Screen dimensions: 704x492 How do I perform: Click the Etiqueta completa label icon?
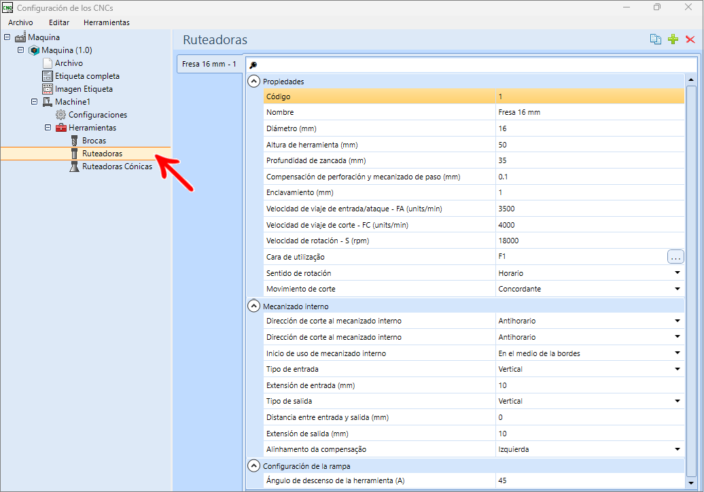[x=48, y=76]
